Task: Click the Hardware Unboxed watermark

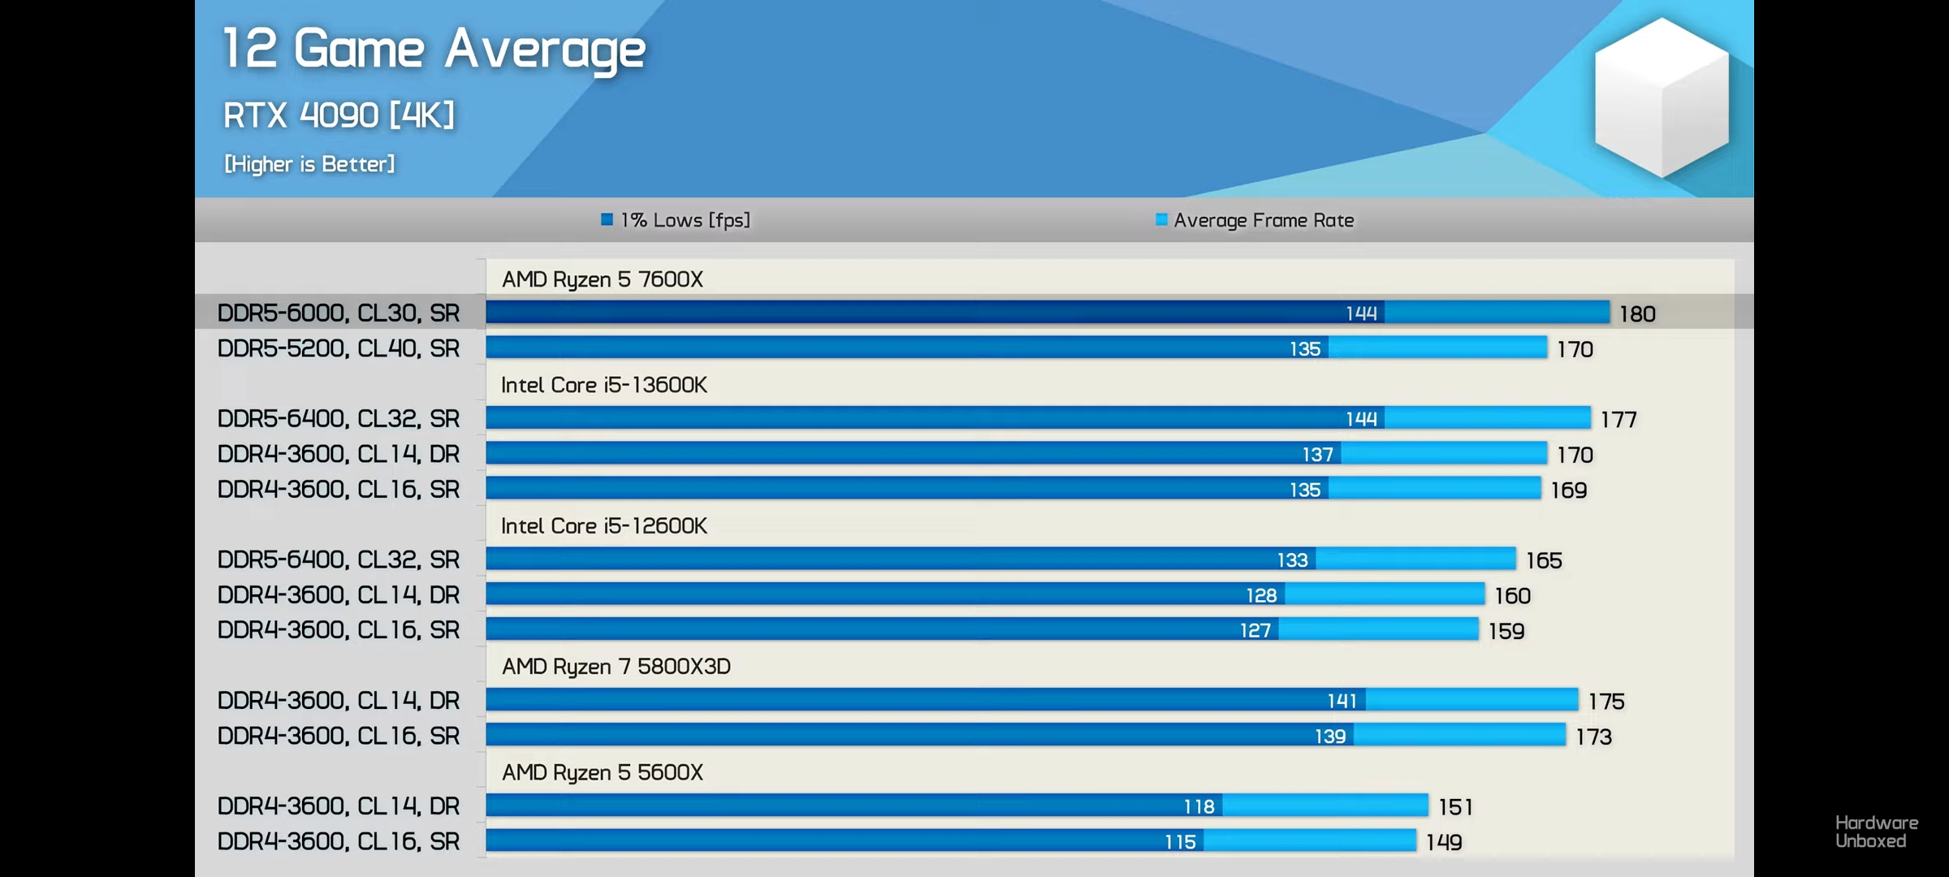Action: click(1876, 832)
